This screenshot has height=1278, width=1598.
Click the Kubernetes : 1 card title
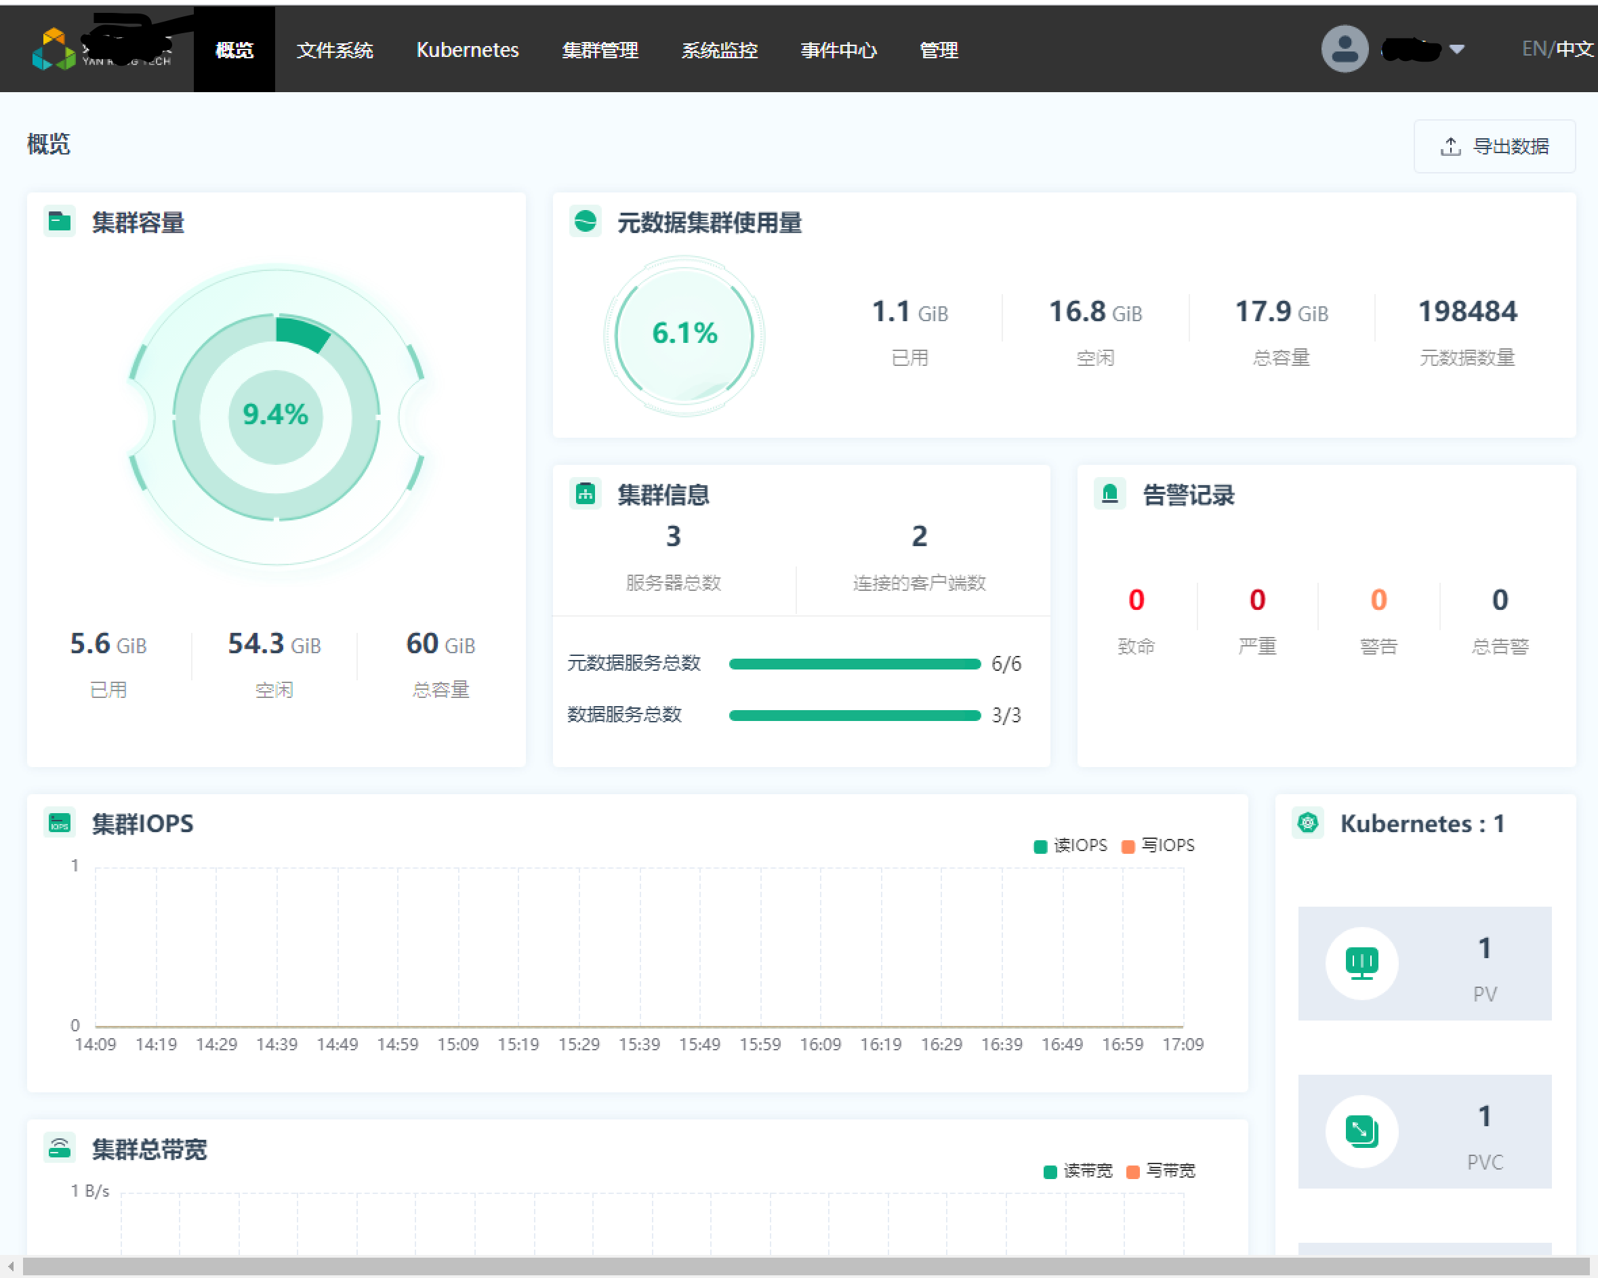(1422, 823)
